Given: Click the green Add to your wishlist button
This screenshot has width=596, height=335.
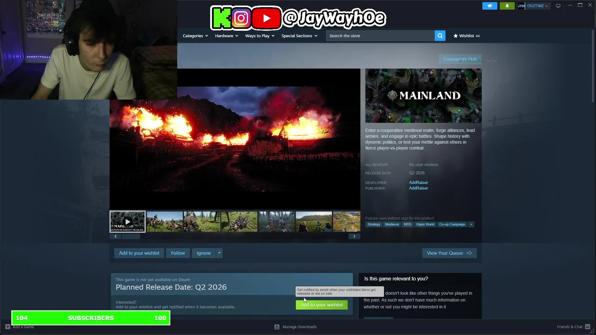Looking at the screenshot, I should [321, 305].
